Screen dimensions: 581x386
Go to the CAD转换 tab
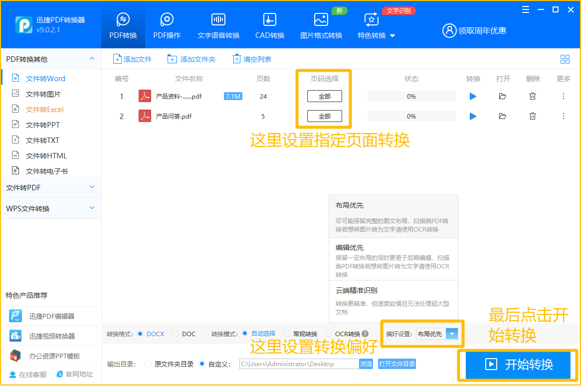pos(269,26)
